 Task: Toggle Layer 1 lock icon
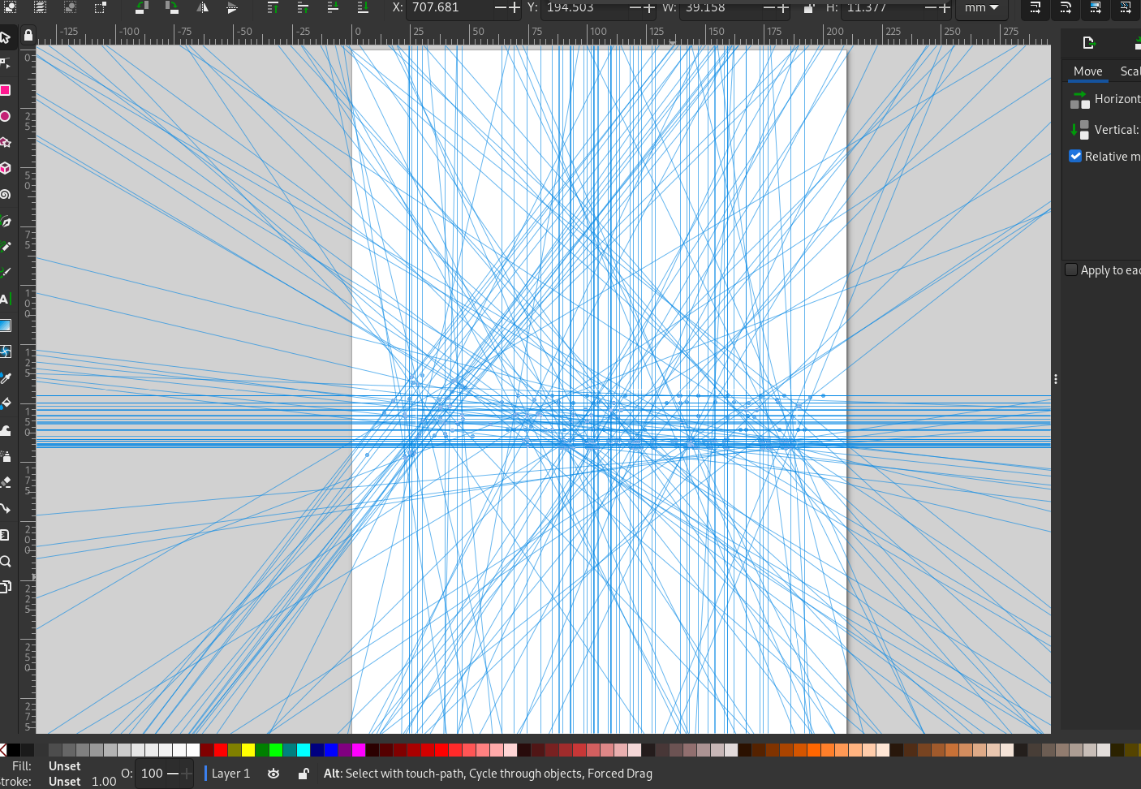pos(304,774)
